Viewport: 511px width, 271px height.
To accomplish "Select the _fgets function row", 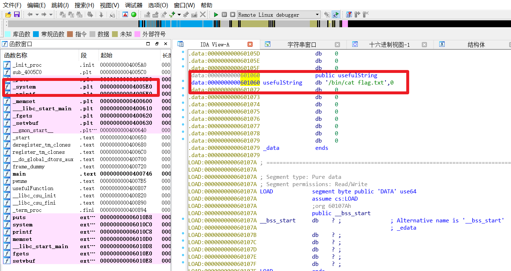I will tap(87, 116).
